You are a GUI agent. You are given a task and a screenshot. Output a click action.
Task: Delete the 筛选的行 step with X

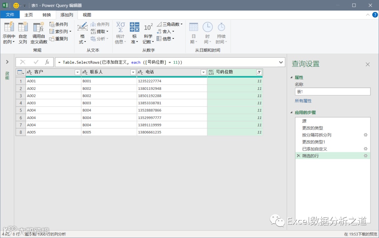299,156
